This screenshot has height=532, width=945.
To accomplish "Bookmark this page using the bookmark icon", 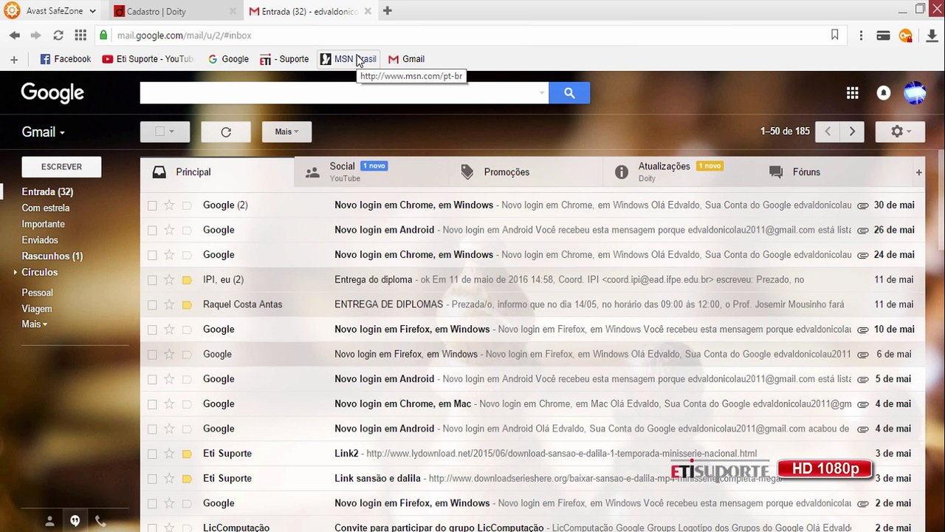I will pos(835,35).
